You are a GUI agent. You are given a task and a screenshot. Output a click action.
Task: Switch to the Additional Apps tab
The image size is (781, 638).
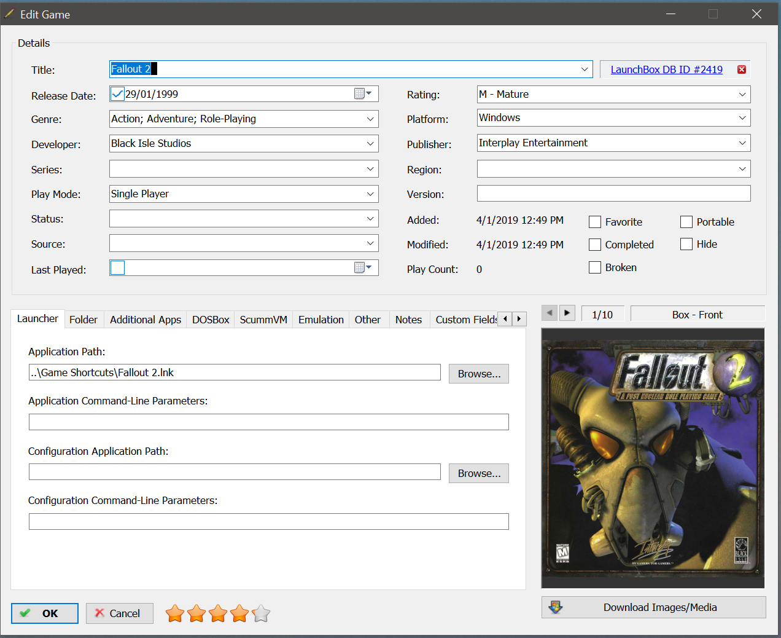(146, 320)
